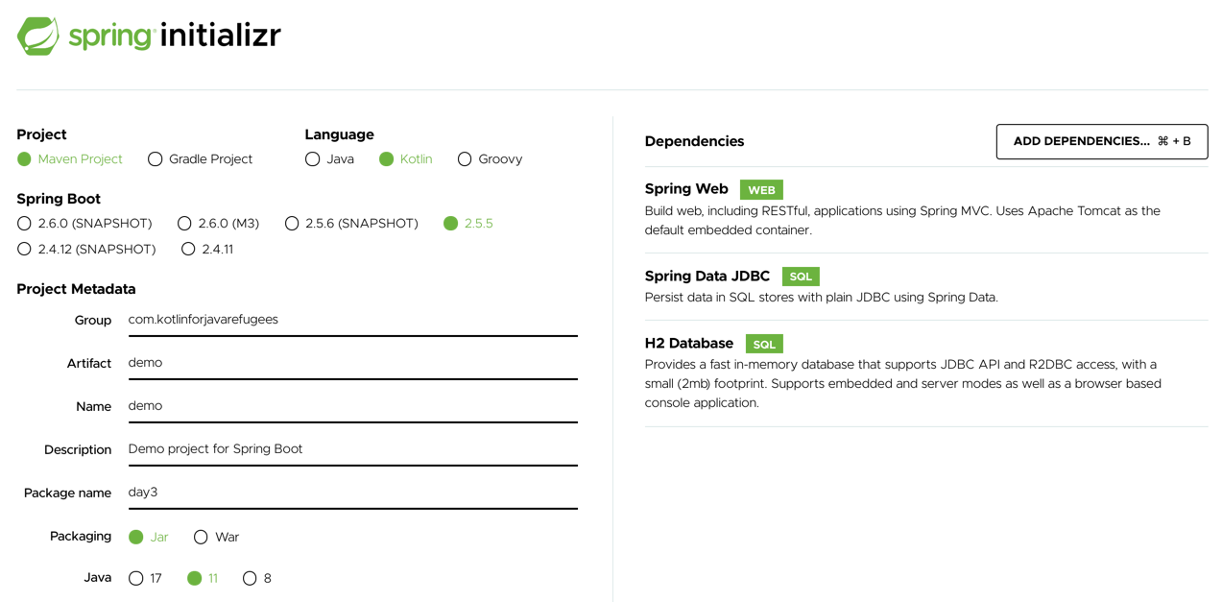Click the Language section heading
Image resolution: width=1222 pixels, height=602 pixels.
click(340, 134)
